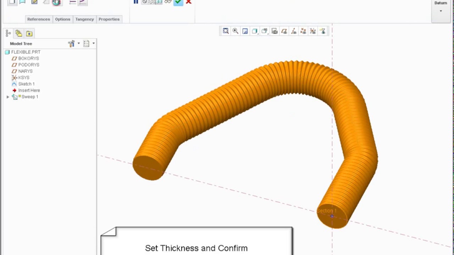Open the References tab

pyautogui.click(x=39, y=19)
